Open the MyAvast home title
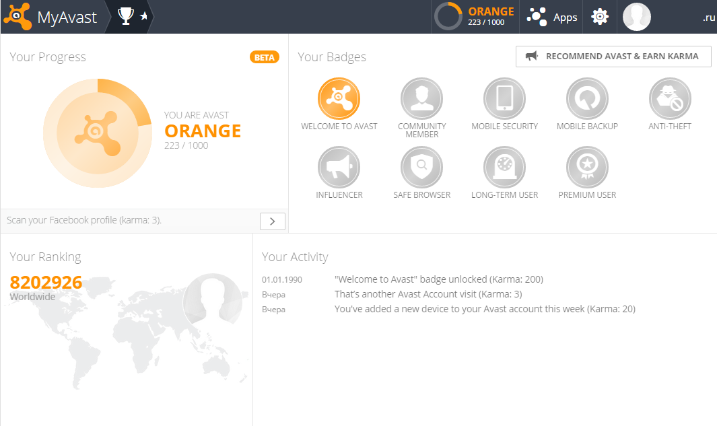The image size is (717, 426). click(67, 17)
